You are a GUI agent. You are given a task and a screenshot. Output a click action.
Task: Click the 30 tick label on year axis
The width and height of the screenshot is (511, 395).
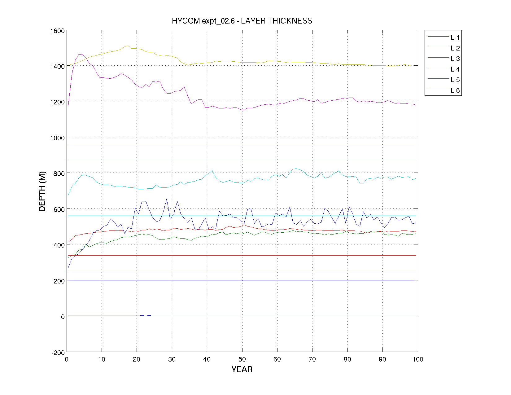tap(172, 359)
